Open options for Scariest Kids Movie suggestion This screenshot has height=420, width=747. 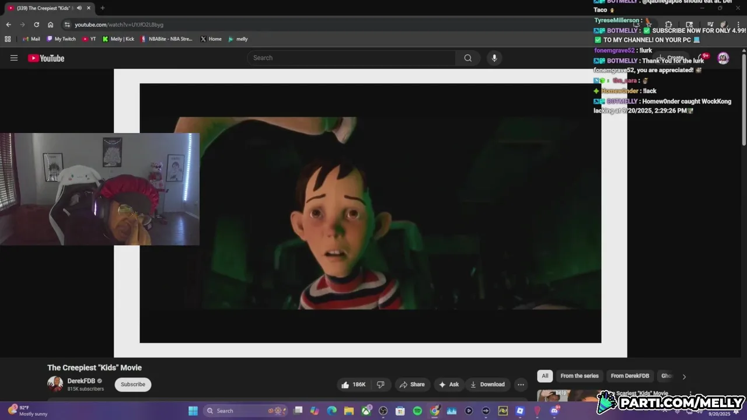pyautogui.click(x=690, y=394)
